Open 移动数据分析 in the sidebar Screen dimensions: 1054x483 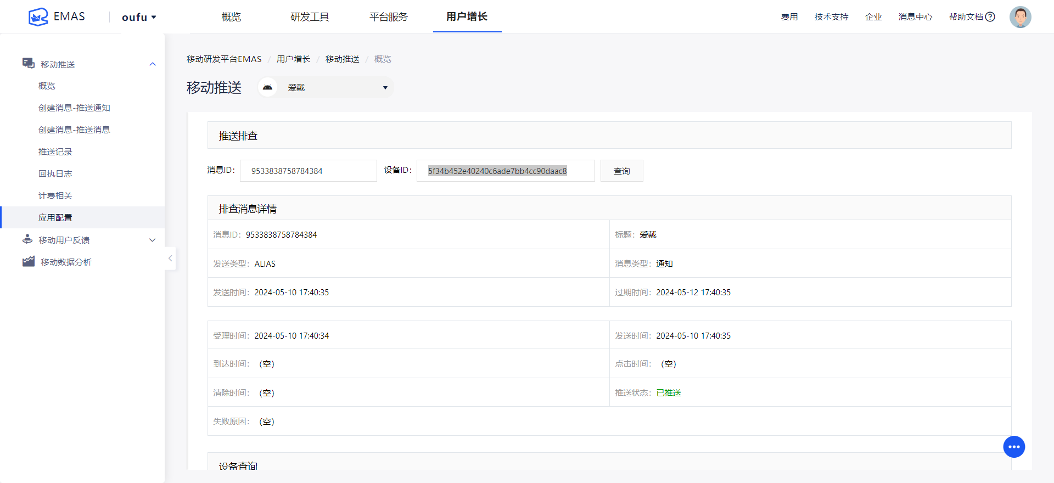click(x=66, y=262)
